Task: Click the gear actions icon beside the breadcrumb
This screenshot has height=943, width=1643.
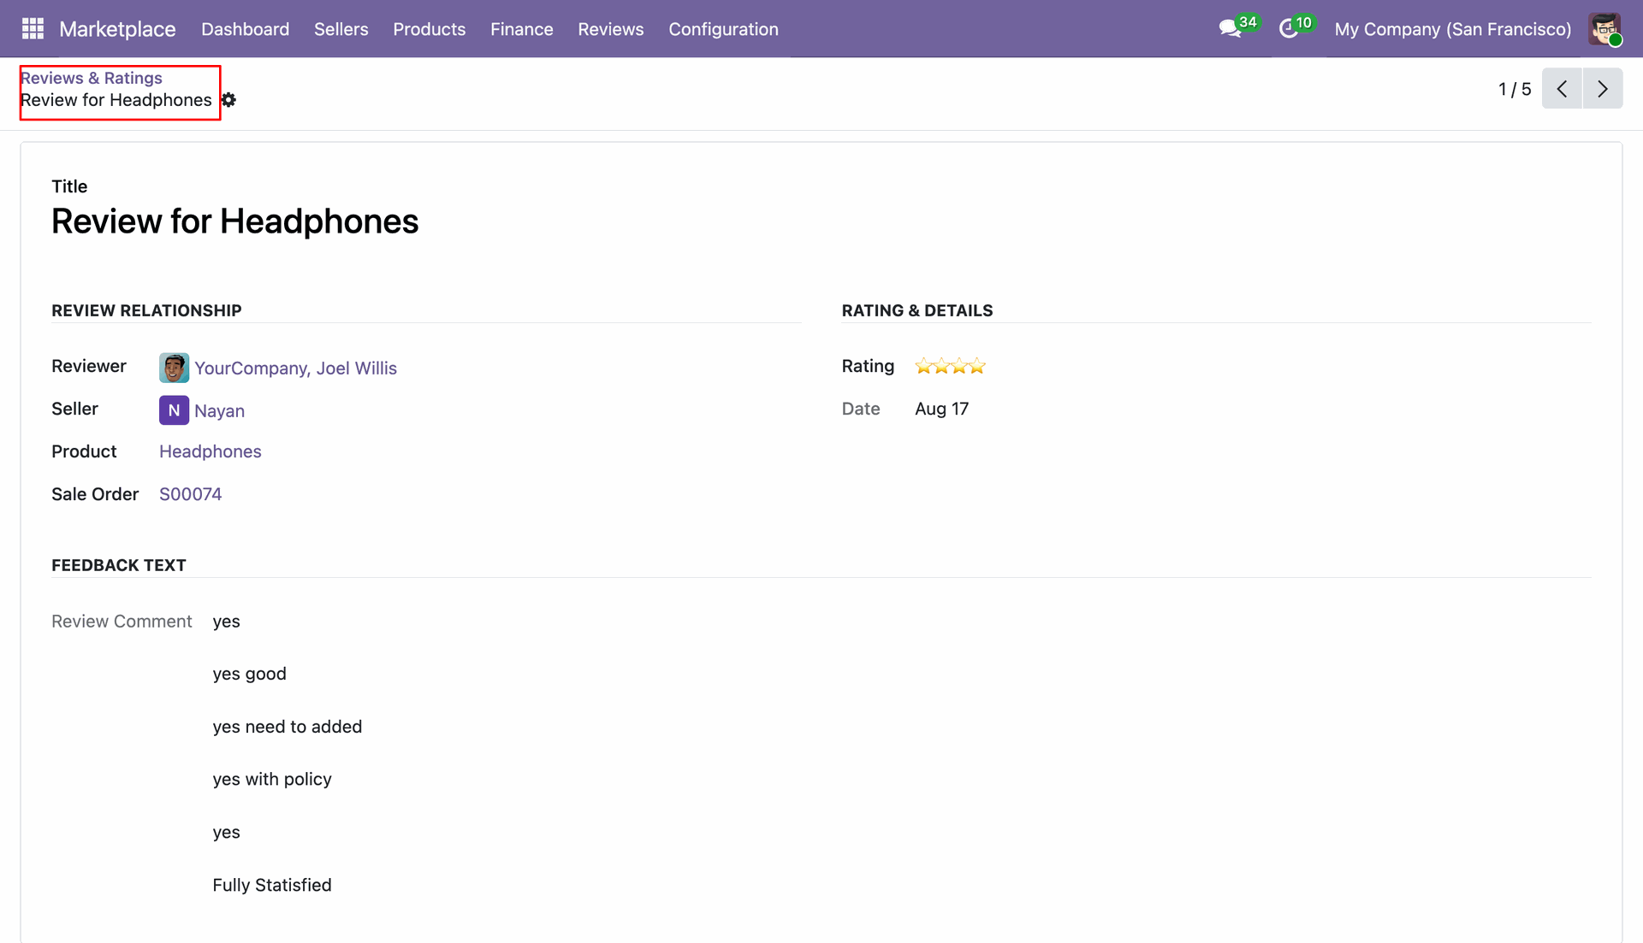Action: tap(228, 100)
